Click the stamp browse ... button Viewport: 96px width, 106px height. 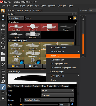(72, 100)
